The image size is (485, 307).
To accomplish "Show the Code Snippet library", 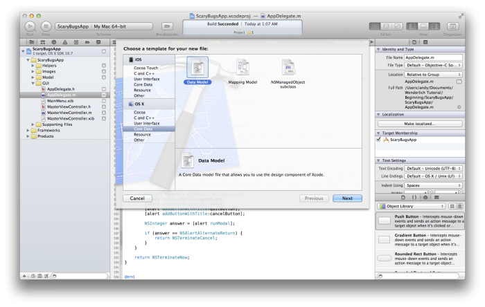I will point(414,198).
